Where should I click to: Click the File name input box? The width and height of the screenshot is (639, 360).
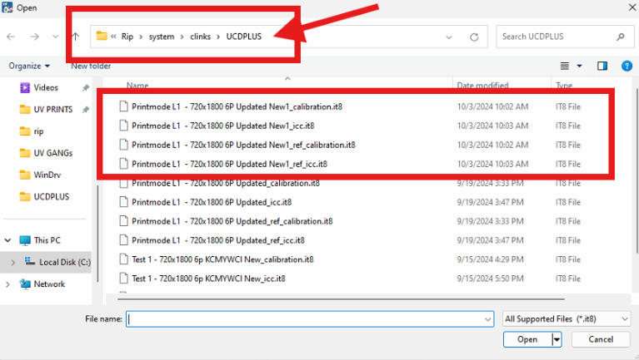pyautogui.click(x=310, y=319)
